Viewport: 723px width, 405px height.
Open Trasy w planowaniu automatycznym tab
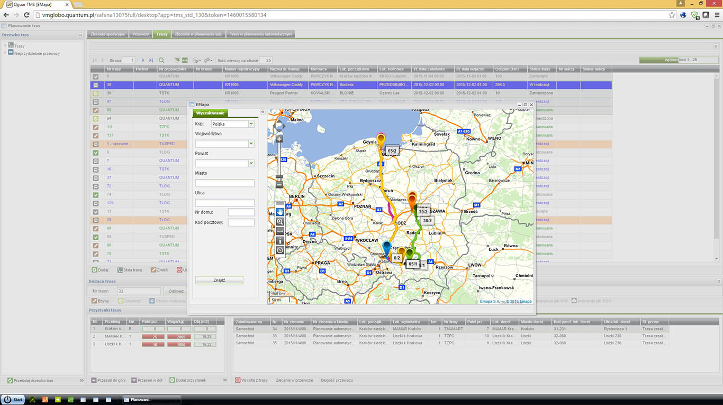(260, 34)
